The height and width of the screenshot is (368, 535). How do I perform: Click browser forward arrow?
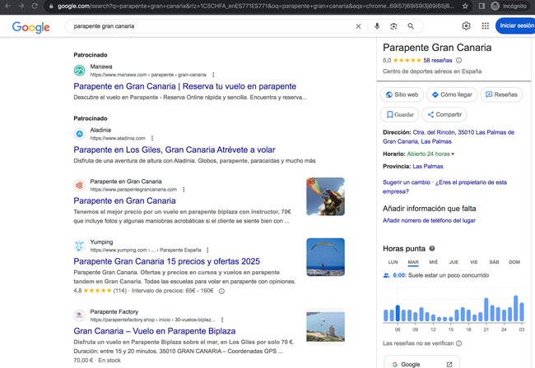point(21,6)
